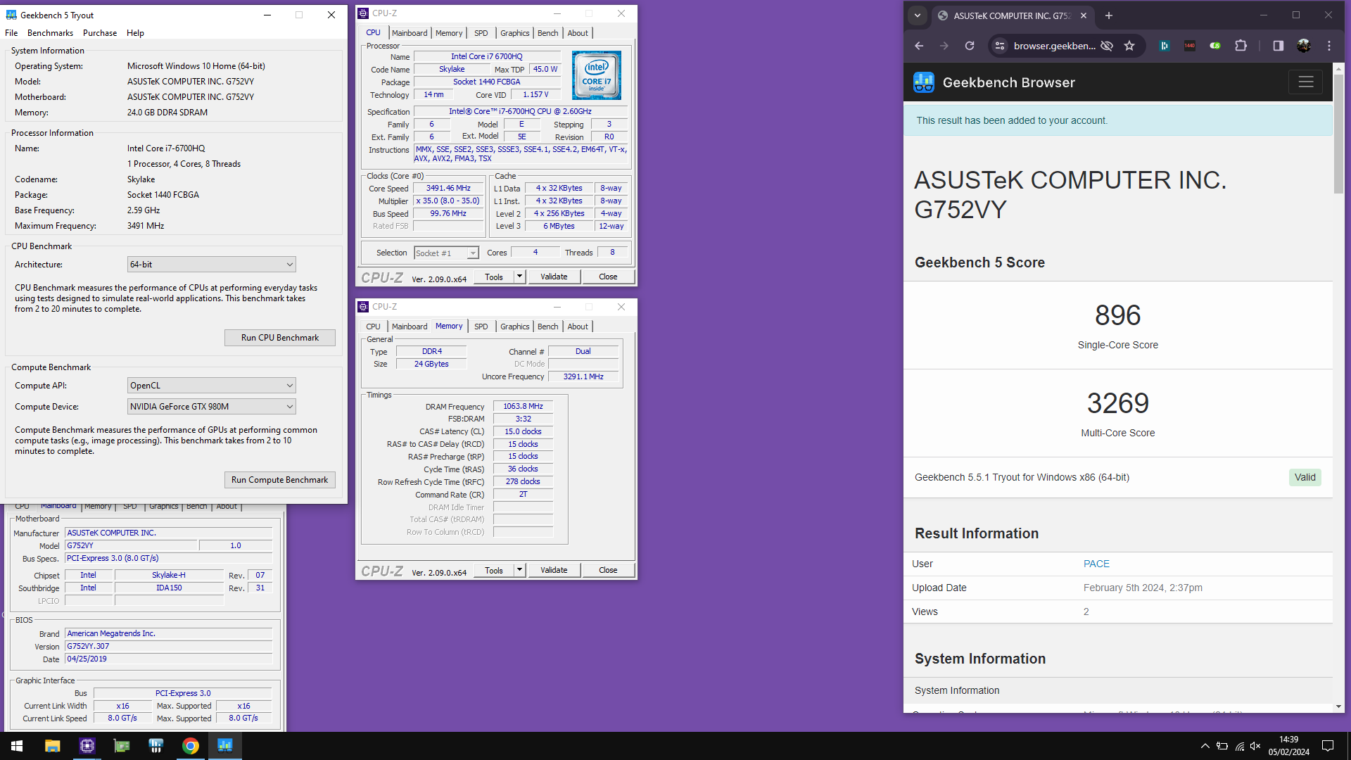The image size is (1351, 760).
Task: Open the Geekbench Benchmarks menu
Action: click(x=50, y=33)
